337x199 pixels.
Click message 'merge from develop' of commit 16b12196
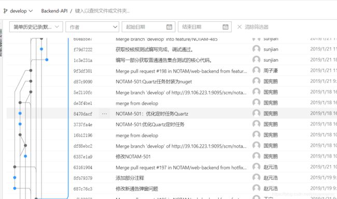tap(137, 135)
